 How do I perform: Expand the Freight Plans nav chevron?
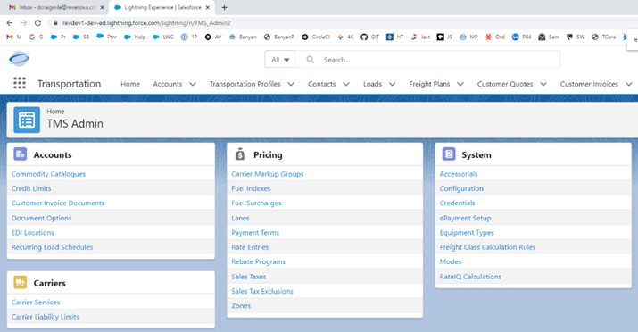(x=460, y=84)
